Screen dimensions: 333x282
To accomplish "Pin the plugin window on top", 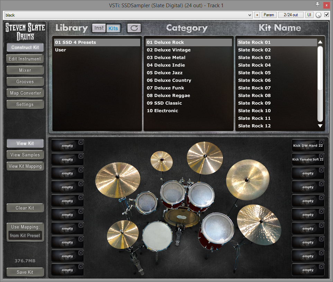I will click(317, 4).
